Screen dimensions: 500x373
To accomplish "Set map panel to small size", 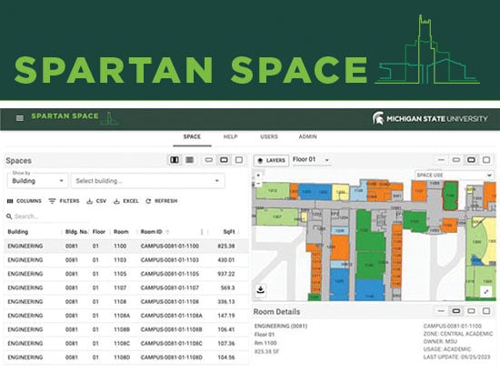I will pos(456,160).
